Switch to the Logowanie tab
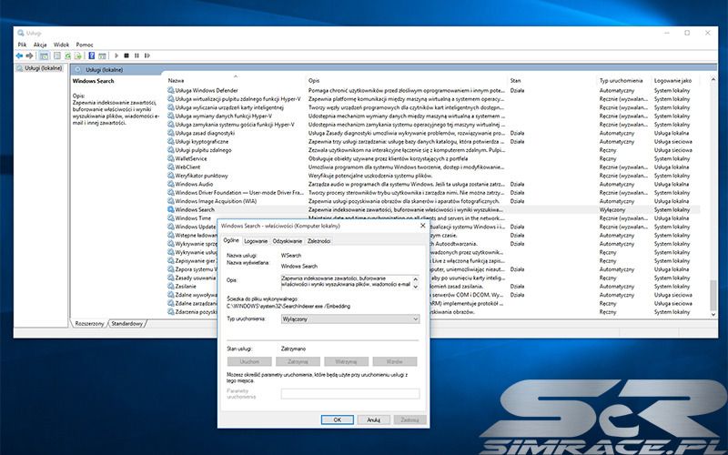 click(x=256, y=240)
